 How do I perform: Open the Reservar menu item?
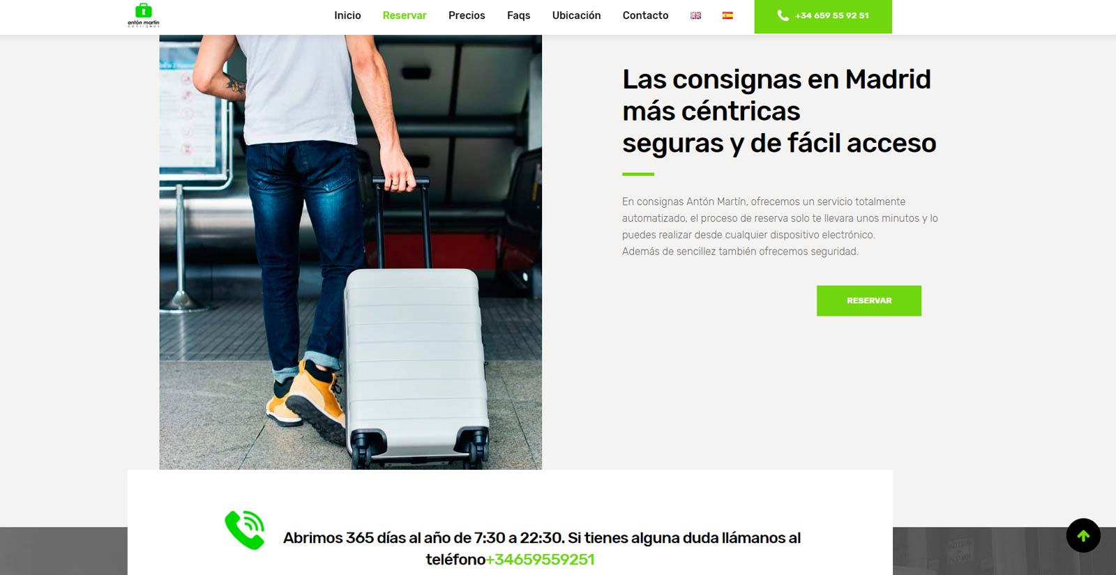click(405, 15)
